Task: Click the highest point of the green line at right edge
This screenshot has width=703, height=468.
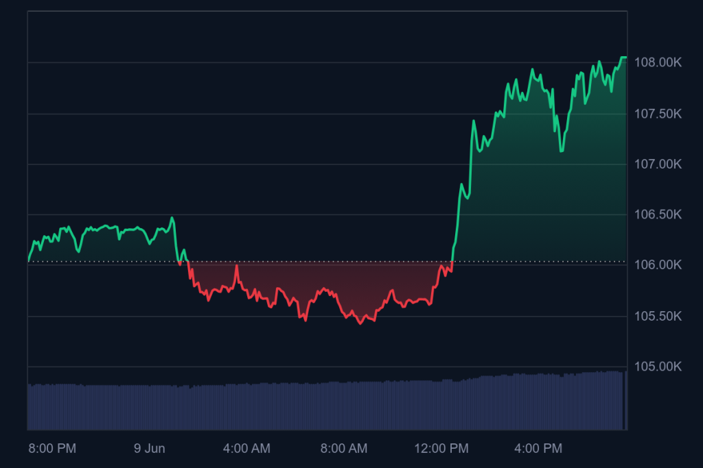Action: [623, 57]
